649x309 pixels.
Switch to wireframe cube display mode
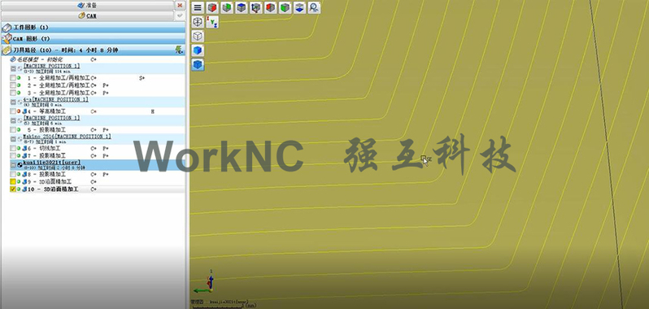[x=198, y=37]
